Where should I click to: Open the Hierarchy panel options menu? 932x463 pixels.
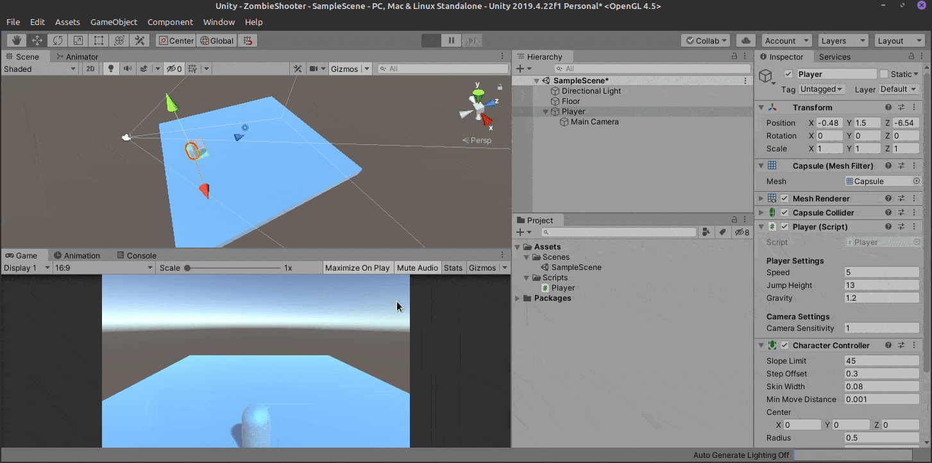point(745,56)
